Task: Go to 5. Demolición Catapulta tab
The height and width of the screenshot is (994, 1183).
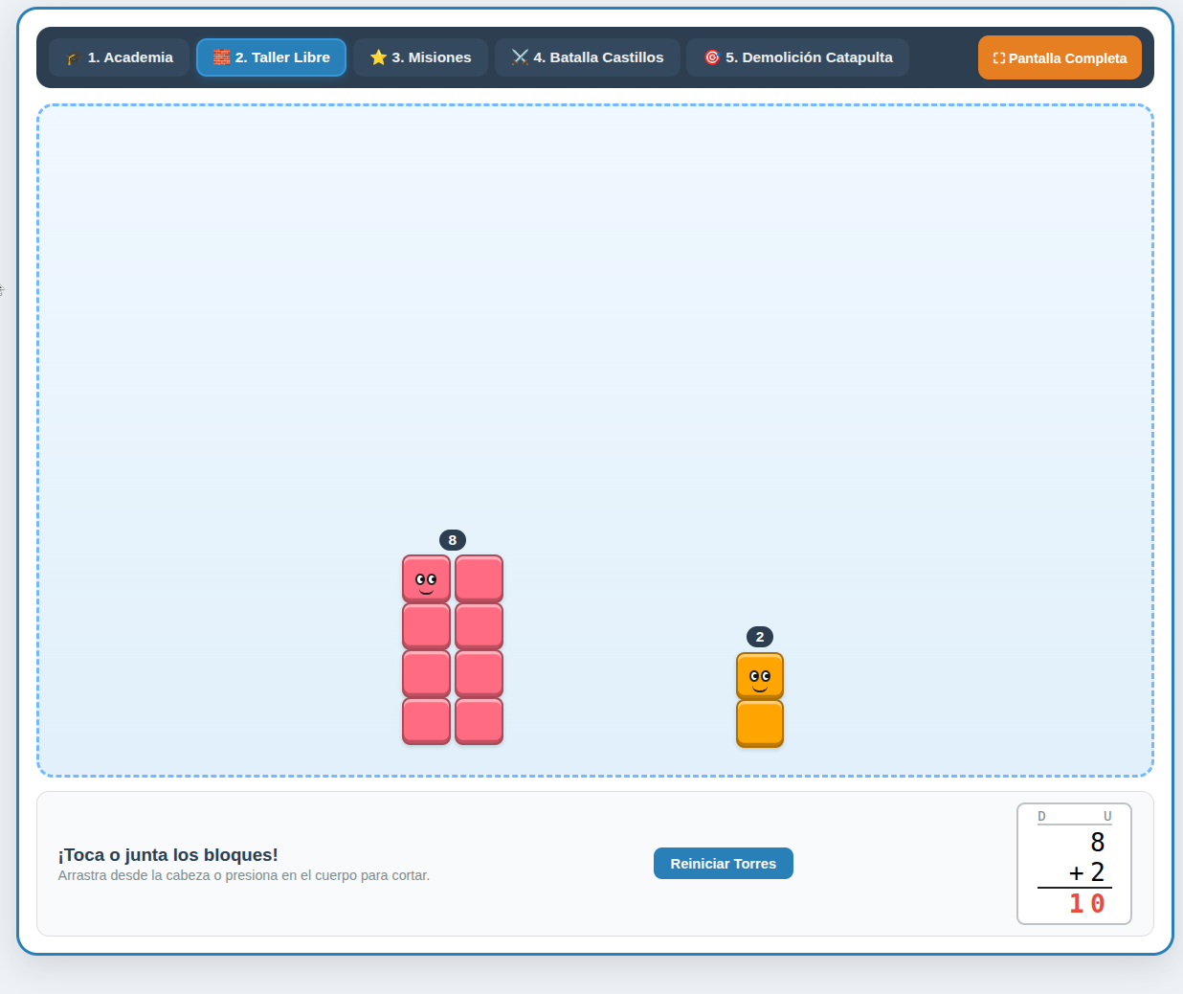Action: [797, 57]
